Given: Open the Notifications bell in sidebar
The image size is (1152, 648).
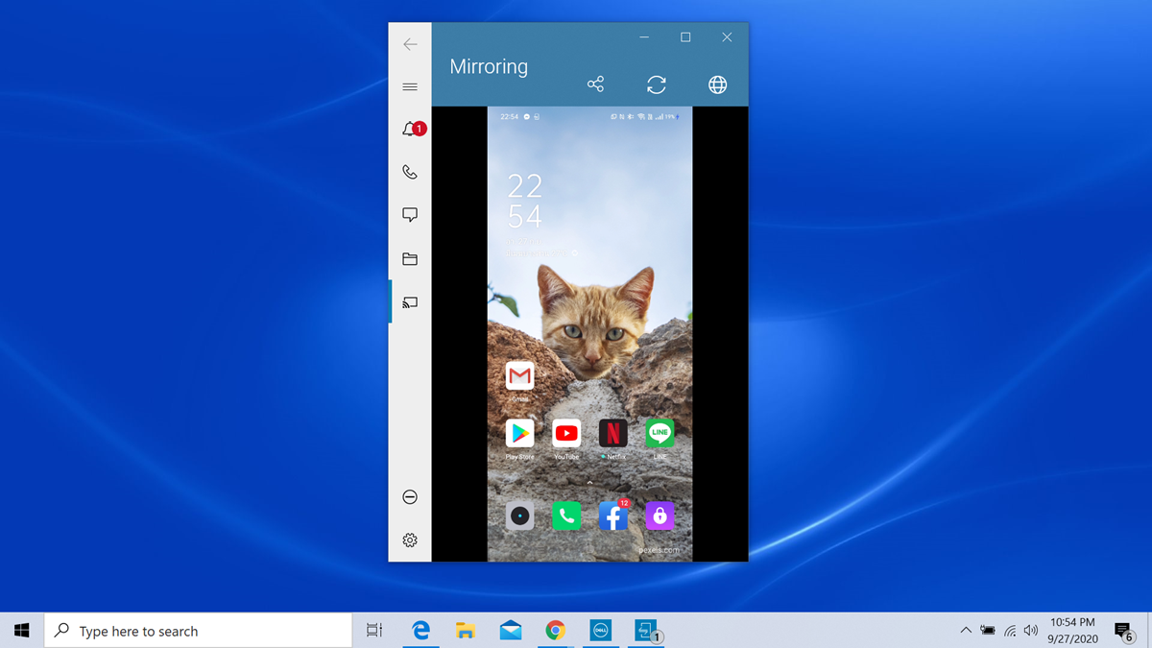Looking at the screenshot, I should click(x=410, y=130).
